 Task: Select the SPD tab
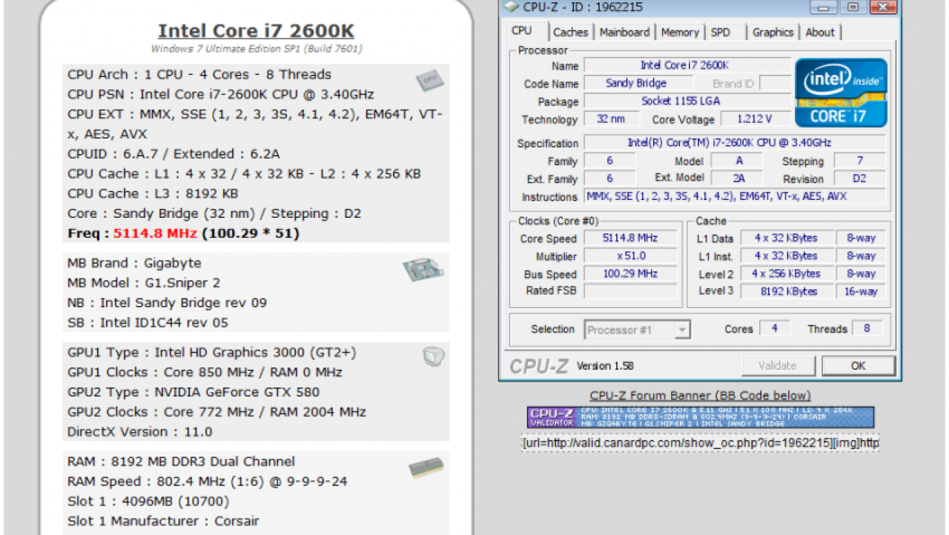[x=721, y=32]
